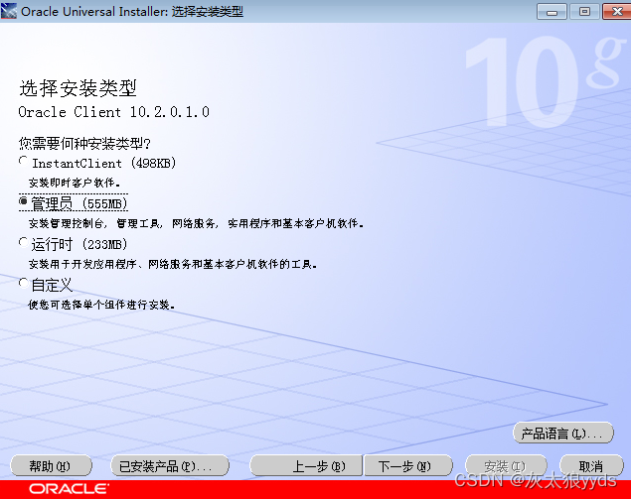
Task: Click the Oracle Client 10.2.0.1.0 text
Action: pos(113,112)
